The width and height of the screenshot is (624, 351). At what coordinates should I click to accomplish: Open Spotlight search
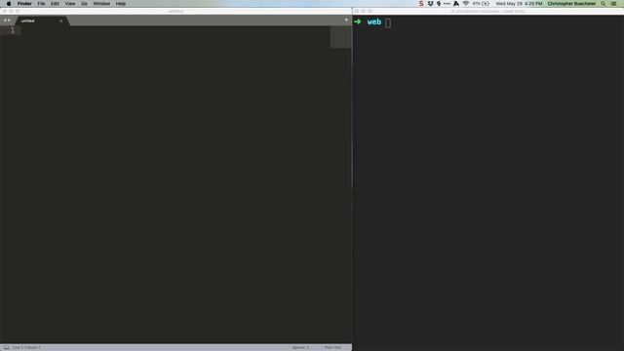[604, 4]
